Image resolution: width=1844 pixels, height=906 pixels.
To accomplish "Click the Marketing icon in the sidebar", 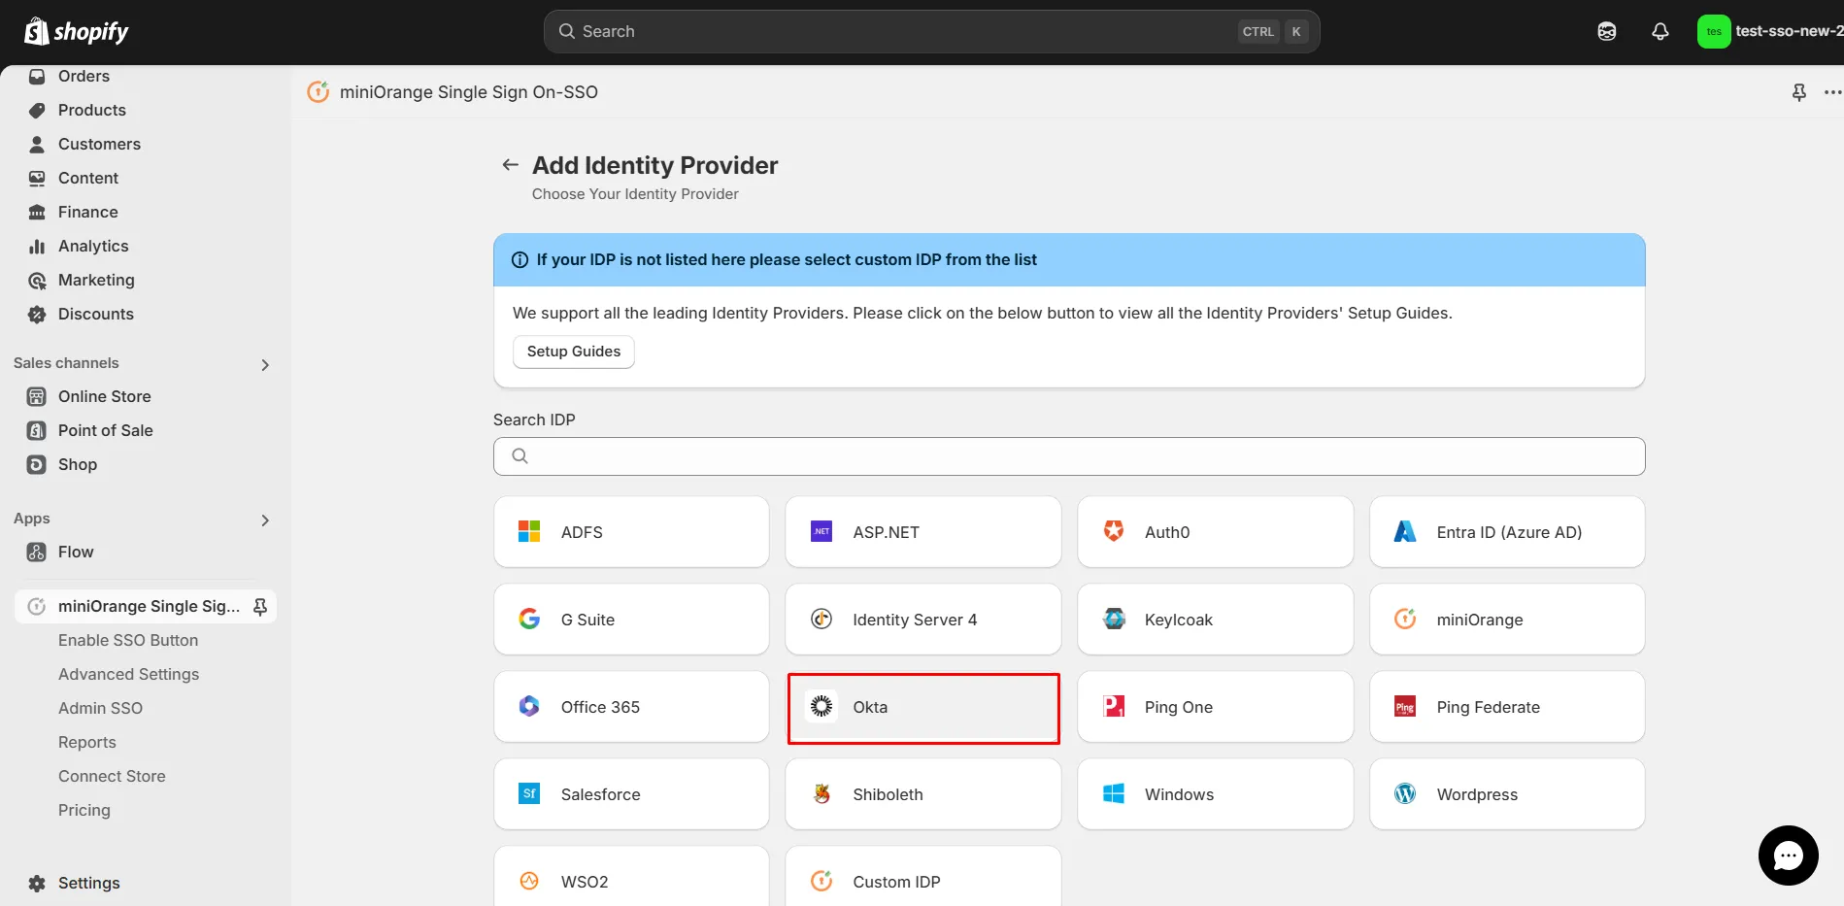I will point(37,281).
